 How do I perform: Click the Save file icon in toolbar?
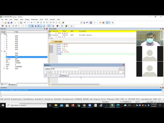tap(8, 23)
